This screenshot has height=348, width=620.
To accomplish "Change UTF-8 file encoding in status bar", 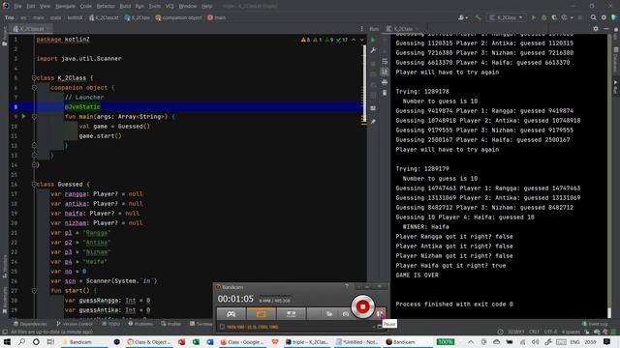I will click(550, 332).
